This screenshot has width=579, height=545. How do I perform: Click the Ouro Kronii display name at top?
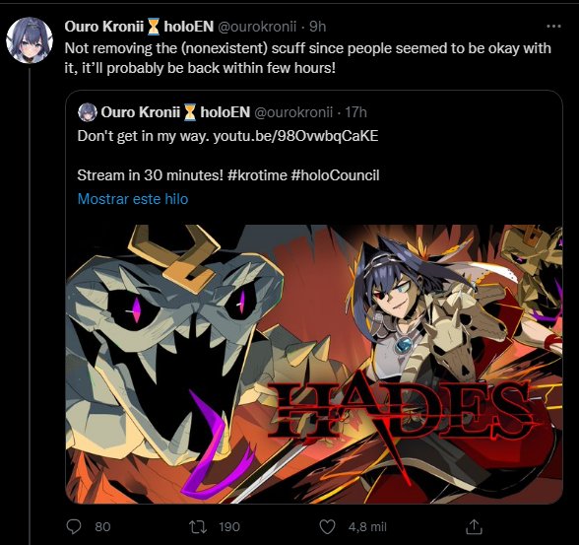pos(103,27)
